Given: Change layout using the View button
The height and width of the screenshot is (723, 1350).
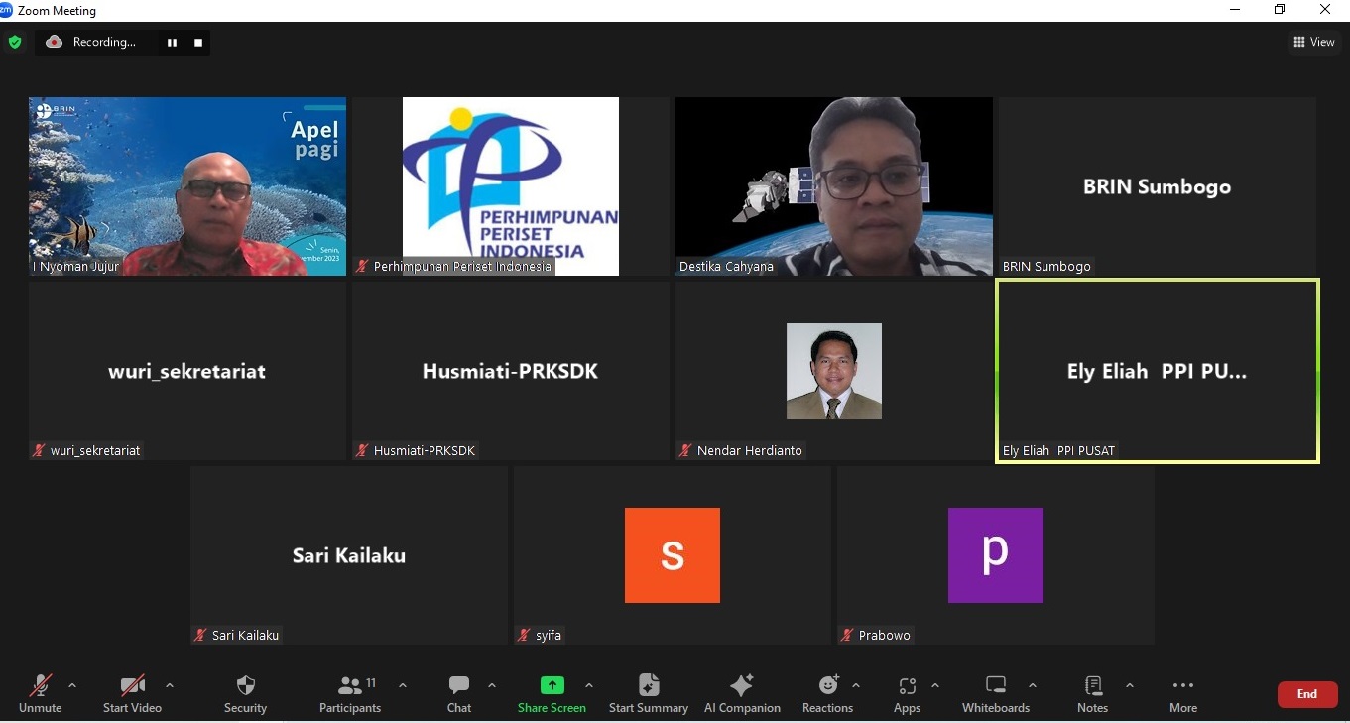Looking at the screenshot, I should pos(1314,42).
